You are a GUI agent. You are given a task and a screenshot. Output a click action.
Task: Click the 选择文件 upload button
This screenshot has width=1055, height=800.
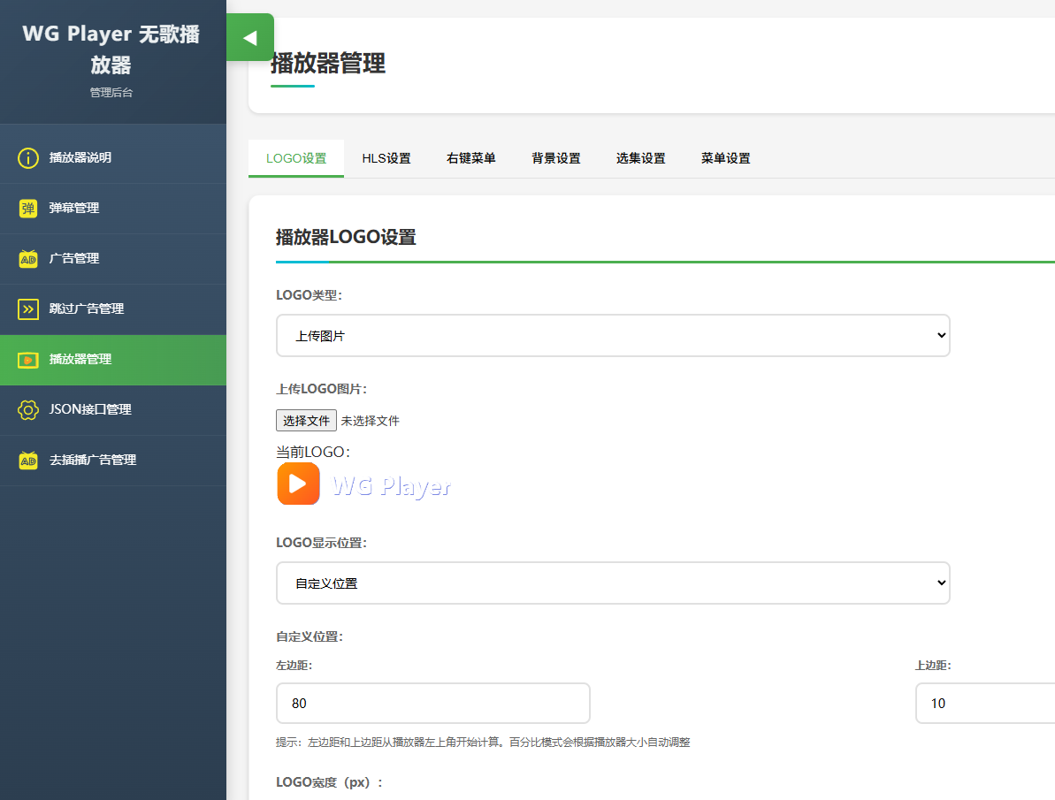(306, 421)
